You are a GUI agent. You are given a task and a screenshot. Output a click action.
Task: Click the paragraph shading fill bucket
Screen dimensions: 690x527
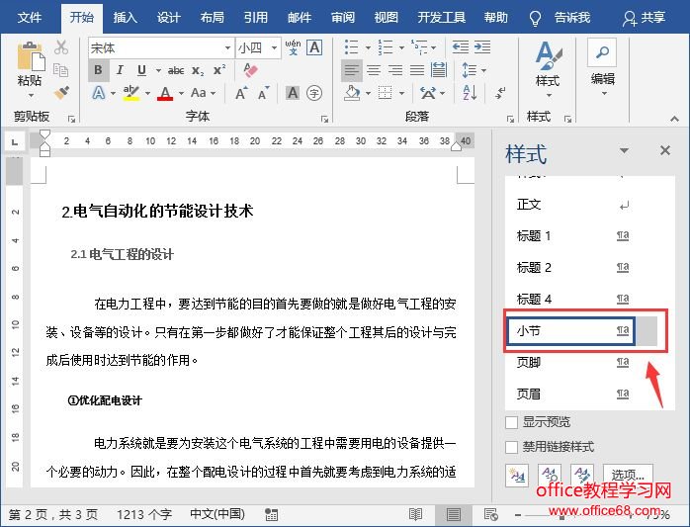pos(352,93)
